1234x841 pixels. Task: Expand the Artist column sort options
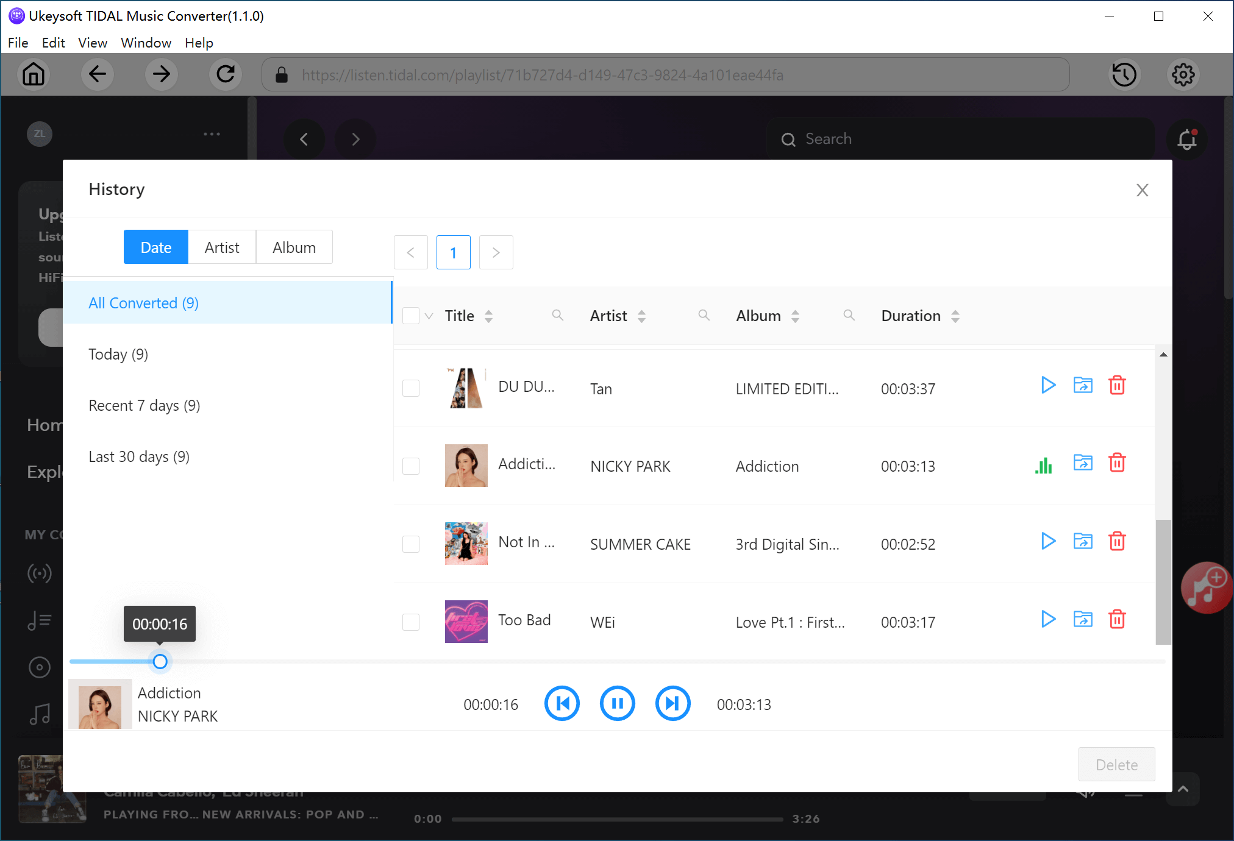(x=641, y=316)
